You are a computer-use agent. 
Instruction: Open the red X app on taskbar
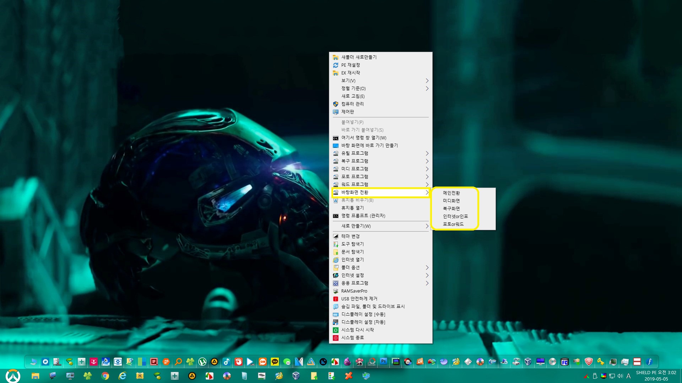point(349,376)
